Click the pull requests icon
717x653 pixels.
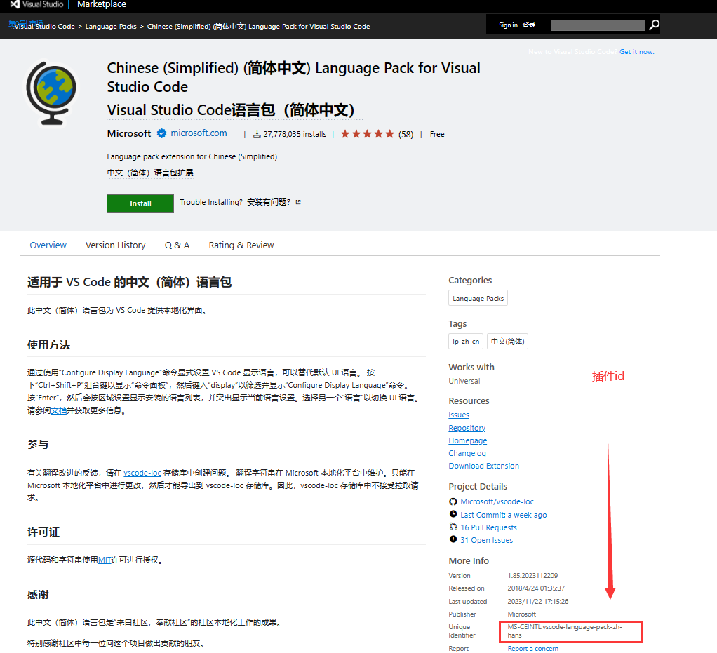pos(453,527)
